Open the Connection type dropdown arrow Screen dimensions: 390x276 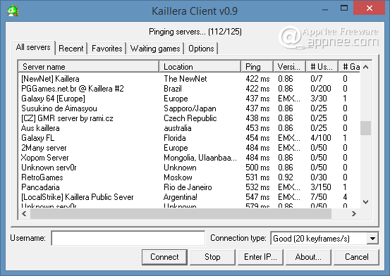coord(372,239)
